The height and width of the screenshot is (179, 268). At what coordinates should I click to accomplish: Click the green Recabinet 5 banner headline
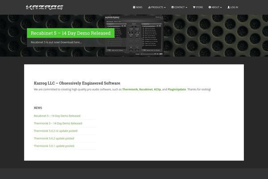(x=71, y=33)
